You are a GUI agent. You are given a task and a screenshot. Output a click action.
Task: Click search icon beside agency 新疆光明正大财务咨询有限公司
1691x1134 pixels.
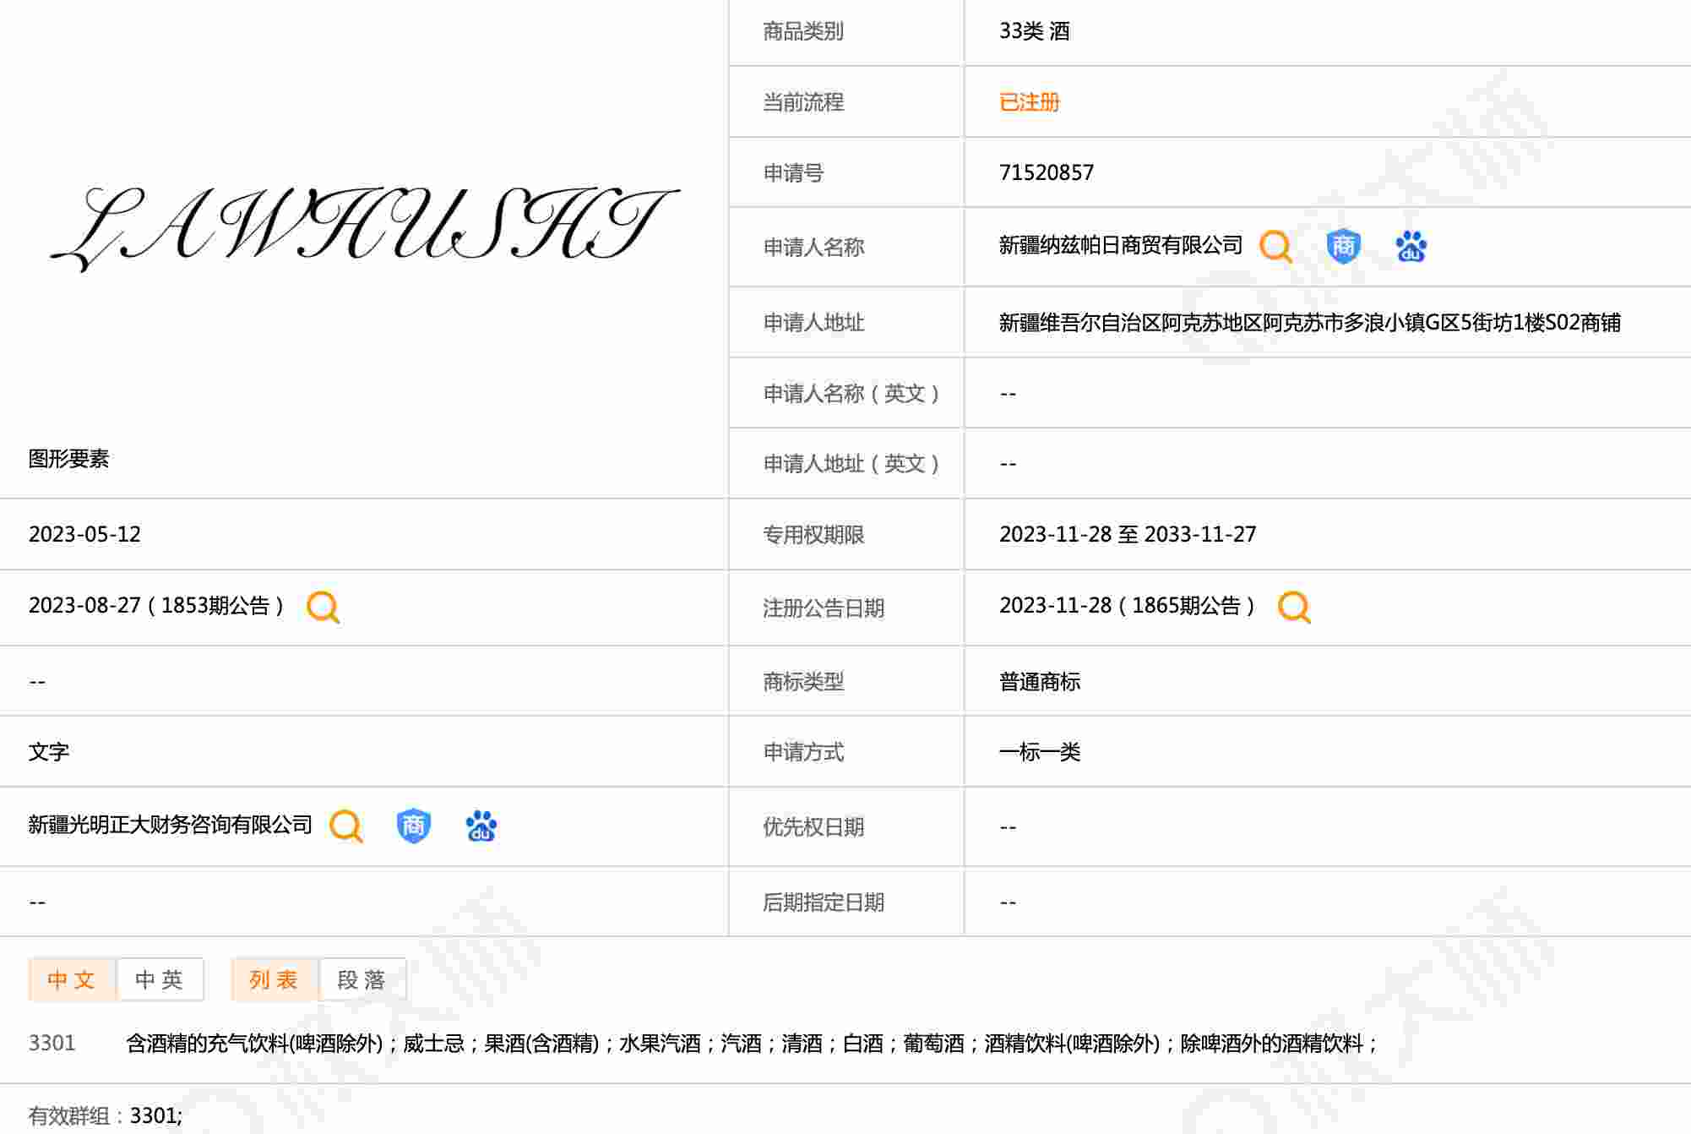tap(345, 826)
